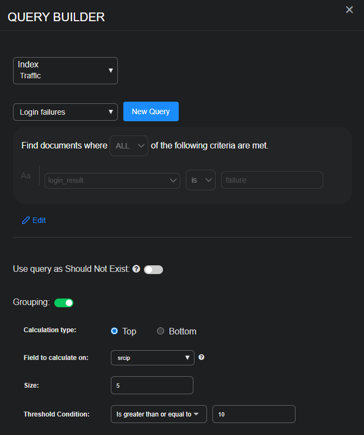Toggle Use query as Should Not Exist
The image size is (364, 435).
coord(153,270)
